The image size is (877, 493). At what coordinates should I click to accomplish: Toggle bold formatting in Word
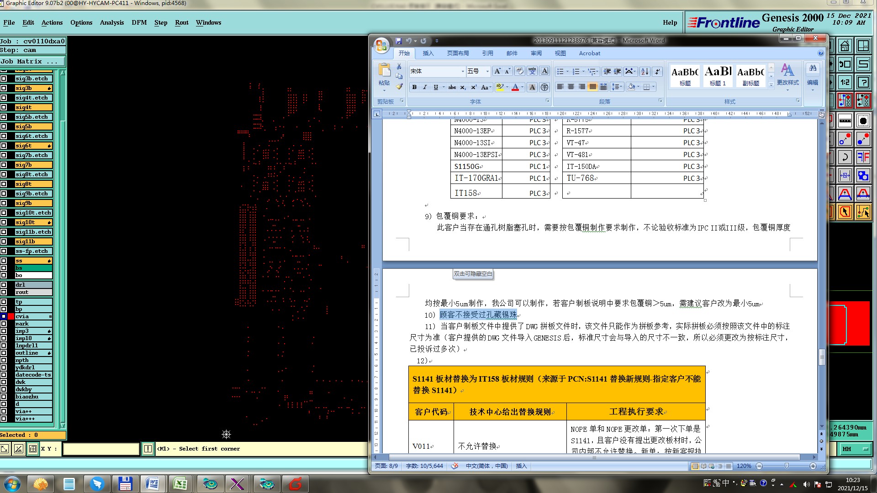[414, 87]
